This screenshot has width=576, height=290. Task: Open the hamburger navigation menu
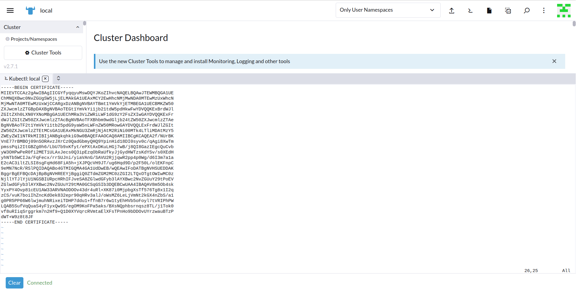pyautogui.click(x=10, y=10)
